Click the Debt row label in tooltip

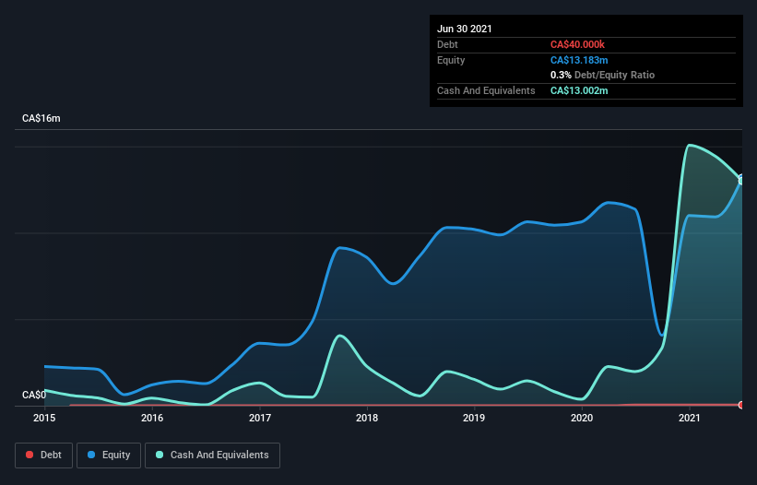447,44
